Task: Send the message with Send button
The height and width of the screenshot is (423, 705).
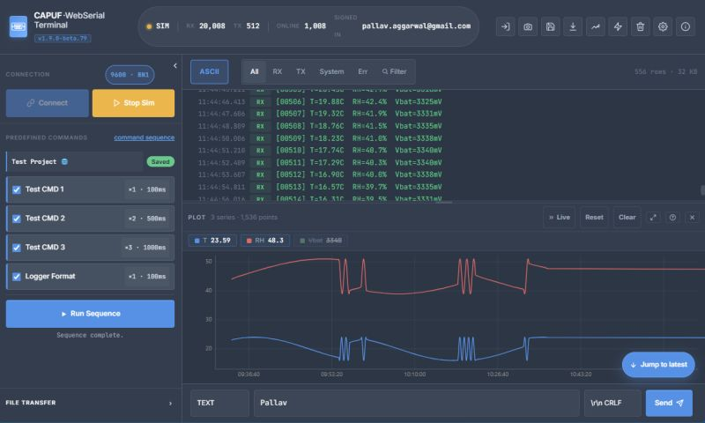Action: 669,403
